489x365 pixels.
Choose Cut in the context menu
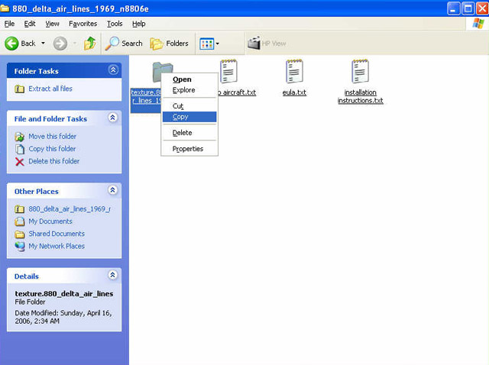click(189, 106)
